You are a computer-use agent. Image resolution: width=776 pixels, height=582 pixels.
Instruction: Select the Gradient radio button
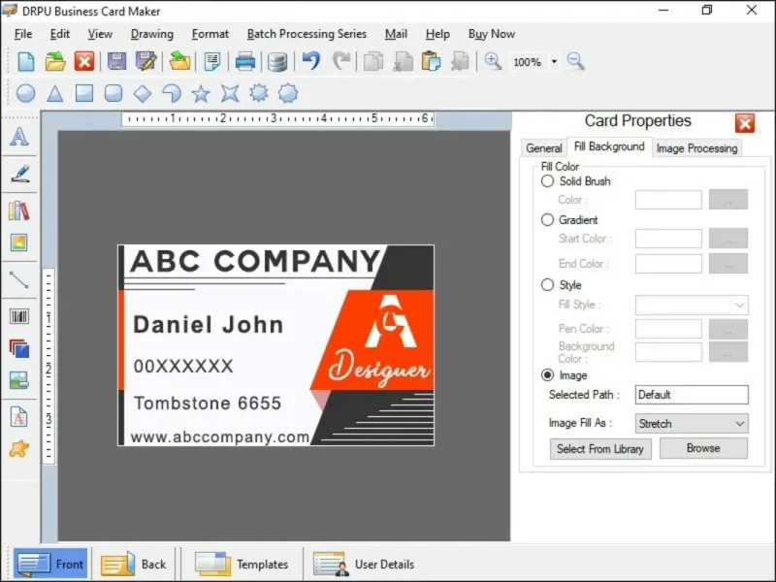(x=547, y=220)
